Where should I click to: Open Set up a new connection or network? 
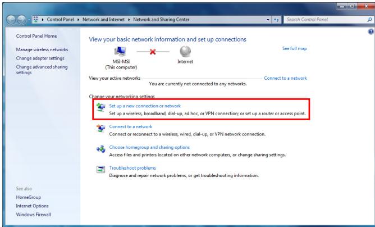tap(145, 106)
